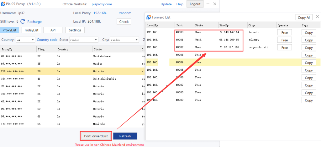Screen dimensions: 321x147
Task: Free the port 40000 toronto binding
Action: 284,32
